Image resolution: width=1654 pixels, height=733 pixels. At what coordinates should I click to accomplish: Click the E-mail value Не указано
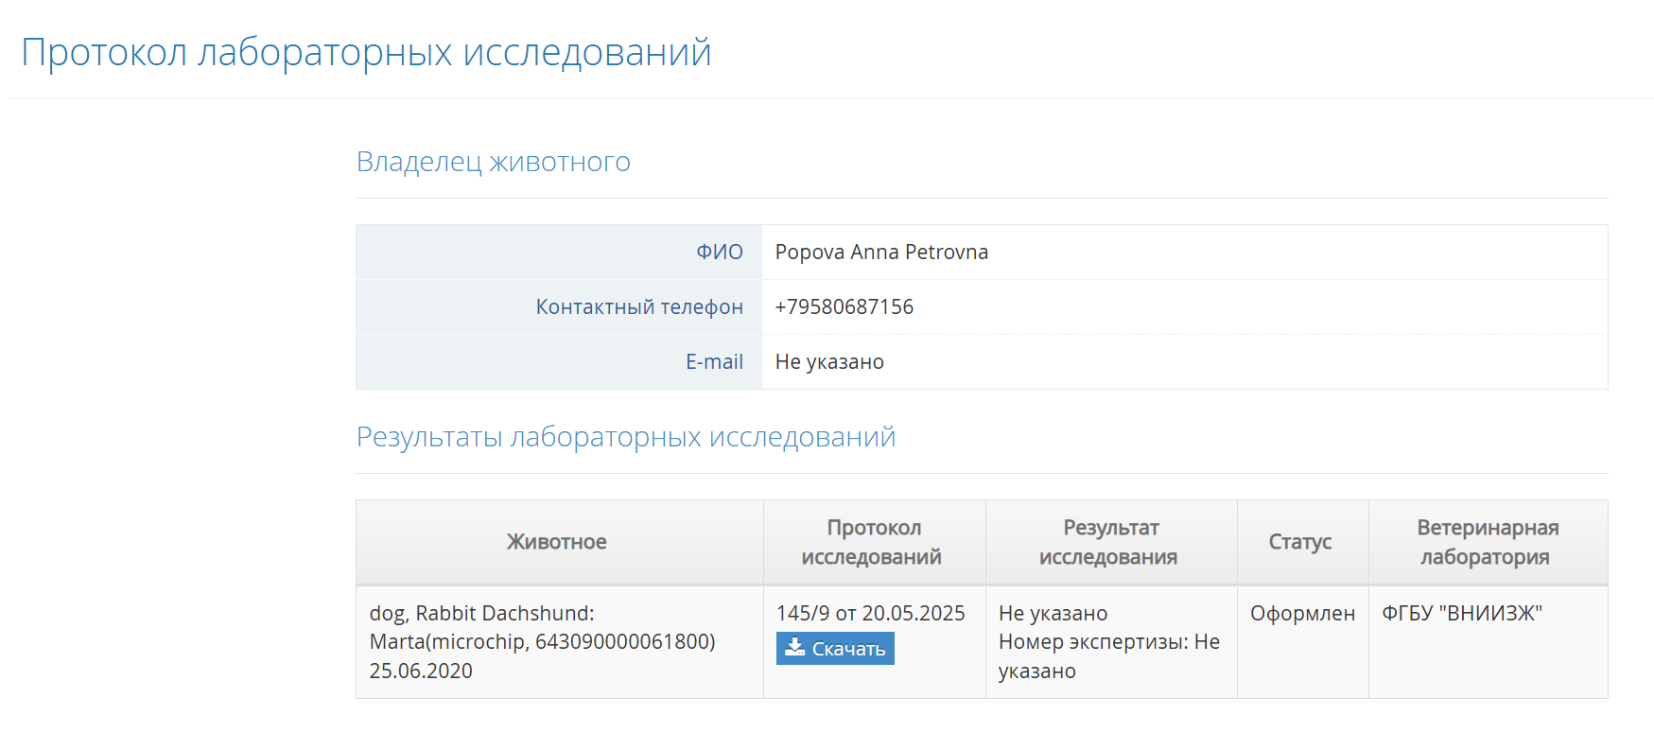tap(829, 361)
